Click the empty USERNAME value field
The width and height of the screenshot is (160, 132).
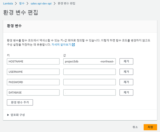click(x=89, y=72)
